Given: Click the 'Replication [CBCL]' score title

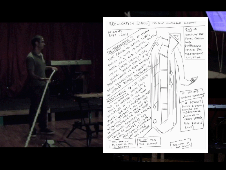Looking at the screenshot, I should point(129,24).
